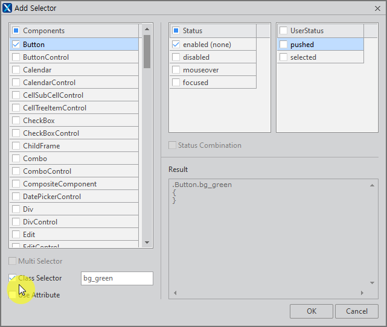Uncheck the Class Selector option
Screen dimensions: 387x327
[13, 278]
